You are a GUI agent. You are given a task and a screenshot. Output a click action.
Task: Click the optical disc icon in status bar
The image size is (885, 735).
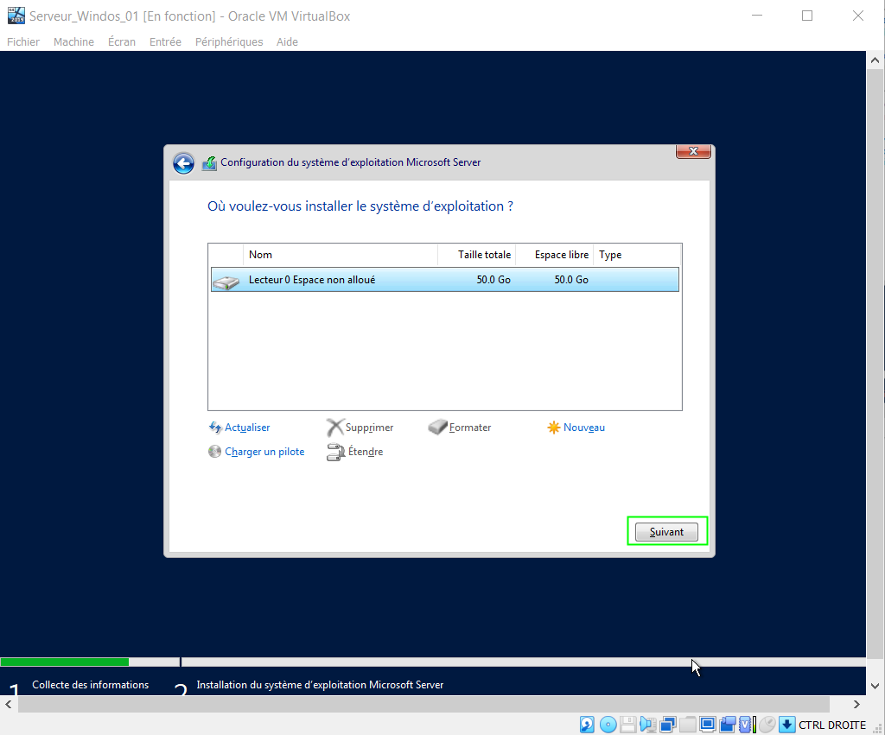[608, 725]
